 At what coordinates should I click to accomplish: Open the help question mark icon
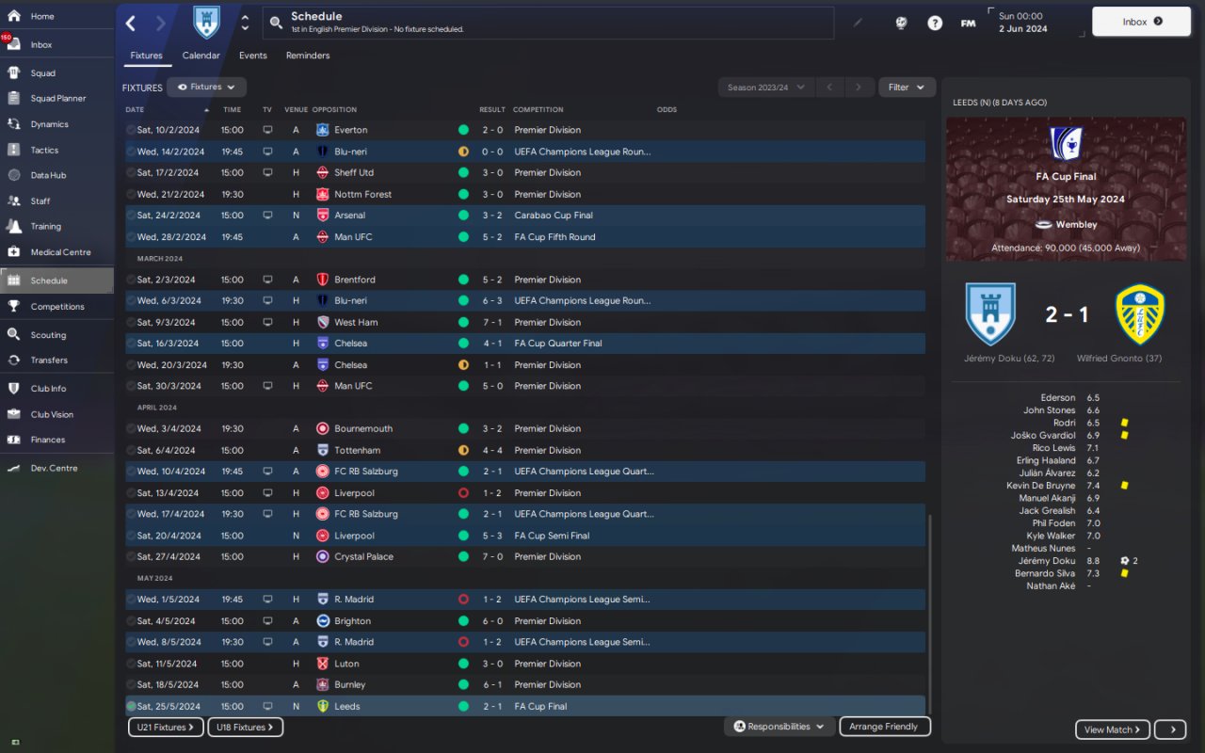coord(934,23)
